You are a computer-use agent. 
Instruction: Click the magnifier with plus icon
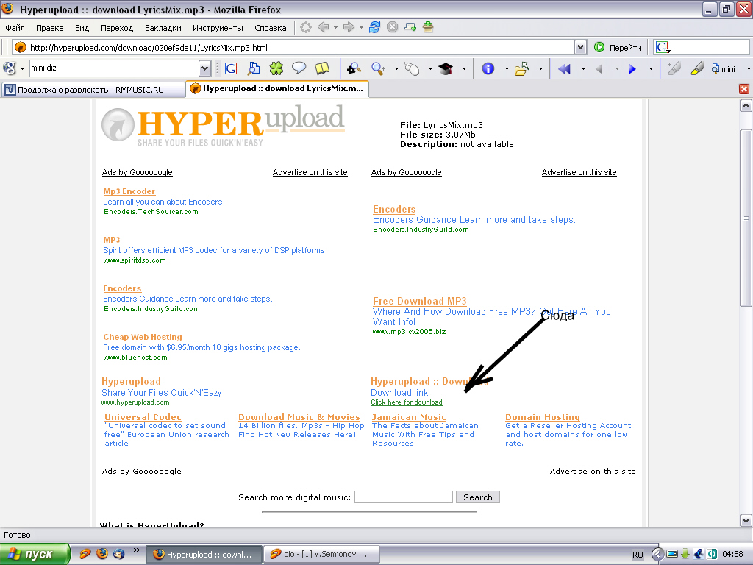point(379,68)
